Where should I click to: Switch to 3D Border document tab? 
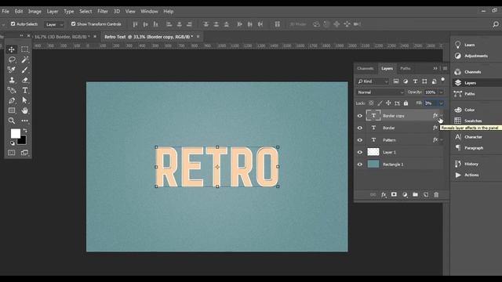point(63,37)
